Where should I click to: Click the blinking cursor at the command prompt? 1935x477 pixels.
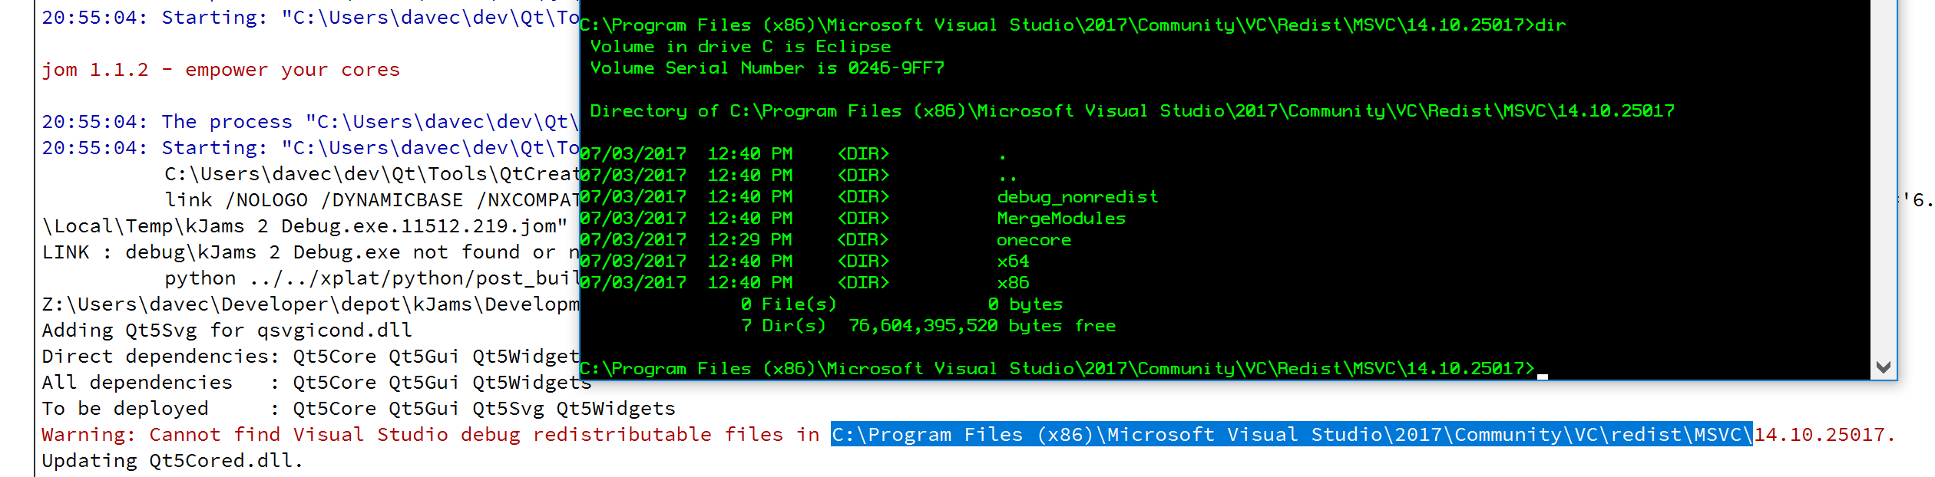pyautogui.click(x=1543, y=376)
